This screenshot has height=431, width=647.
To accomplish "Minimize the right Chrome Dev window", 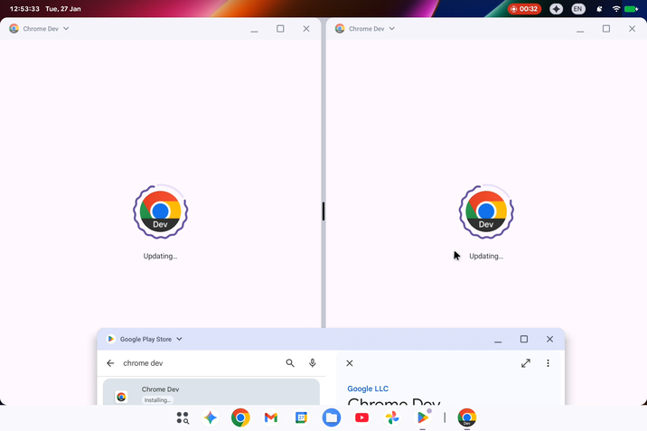I will point(580,29).
